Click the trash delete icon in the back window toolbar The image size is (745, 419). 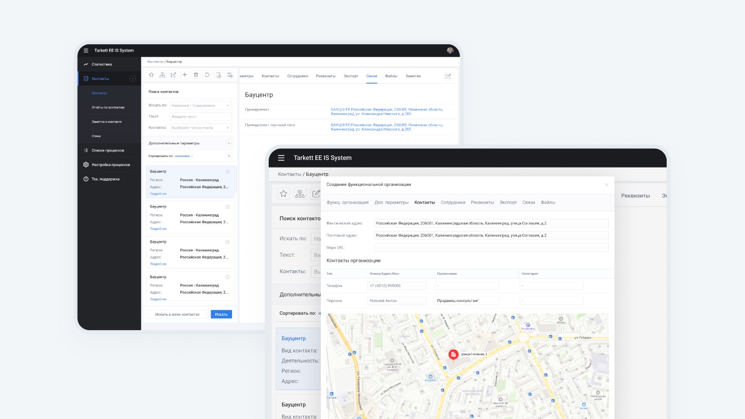[x=195, y=75]
